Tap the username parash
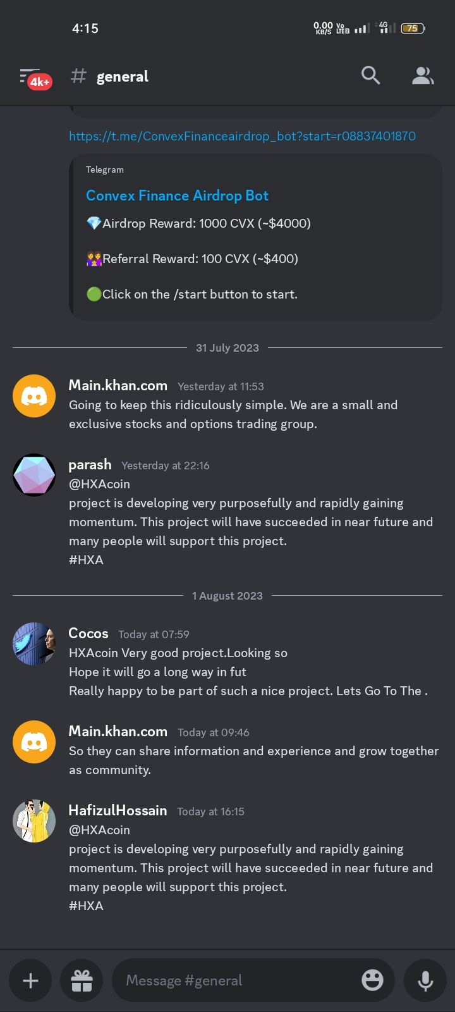Screen dimensions: 455x1012 coord(90,465)
